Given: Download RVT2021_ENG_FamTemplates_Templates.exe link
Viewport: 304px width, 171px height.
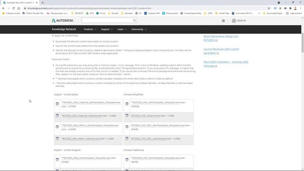Looking at the screenshot, I should (86, 158).
